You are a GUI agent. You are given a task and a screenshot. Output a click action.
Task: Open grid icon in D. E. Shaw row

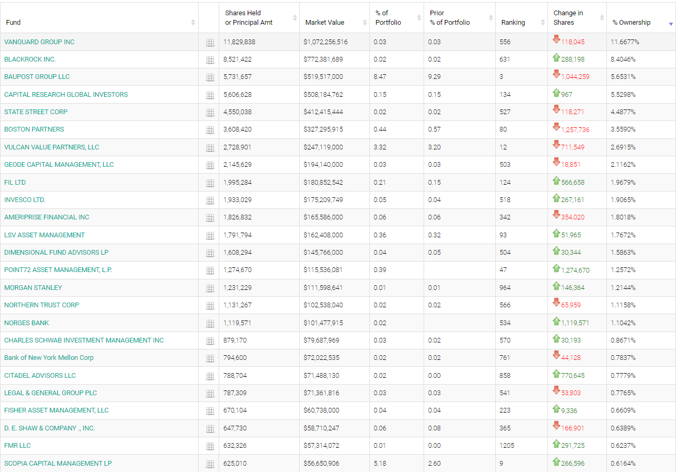click(x=210, y=429)
